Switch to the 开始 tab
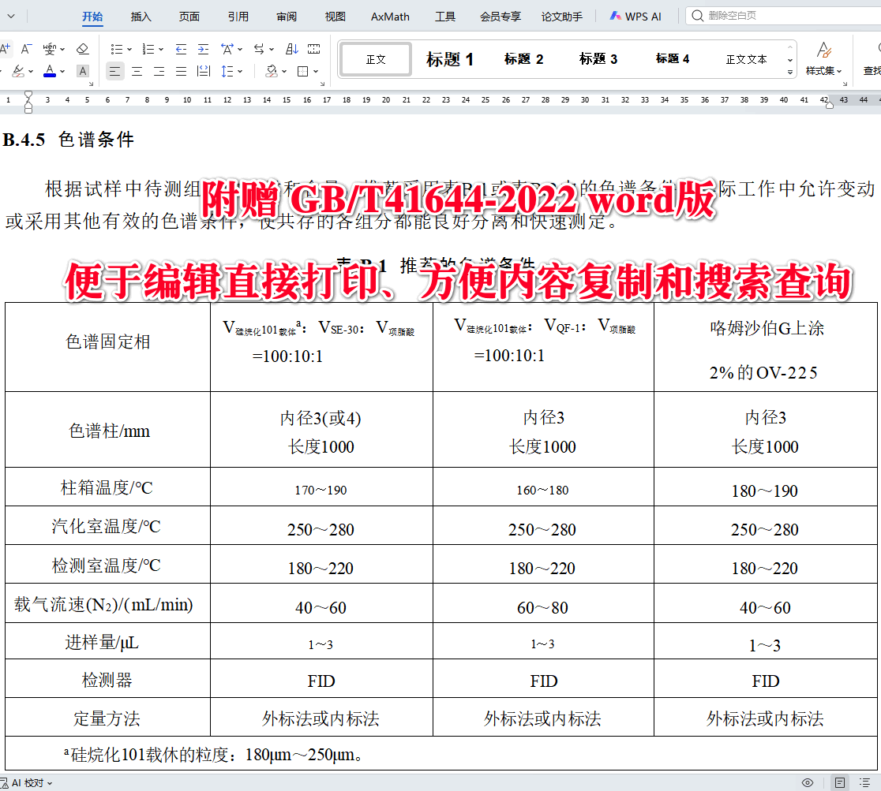This screenshot has width=881, height=791. (92, 17)
